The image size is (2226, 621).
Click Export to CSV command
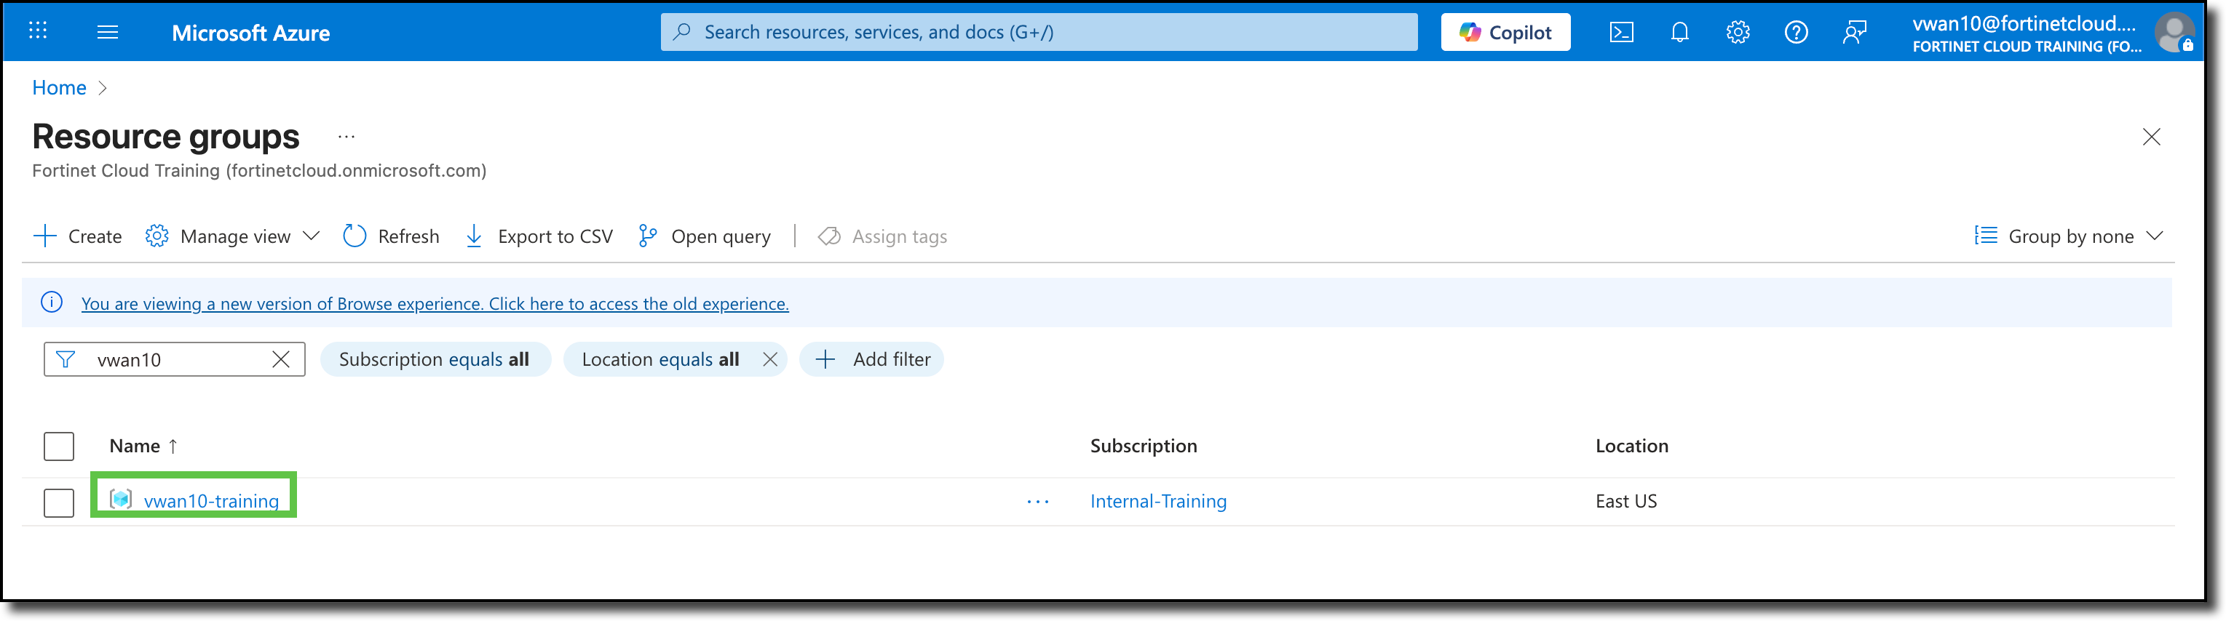(539, 236)
